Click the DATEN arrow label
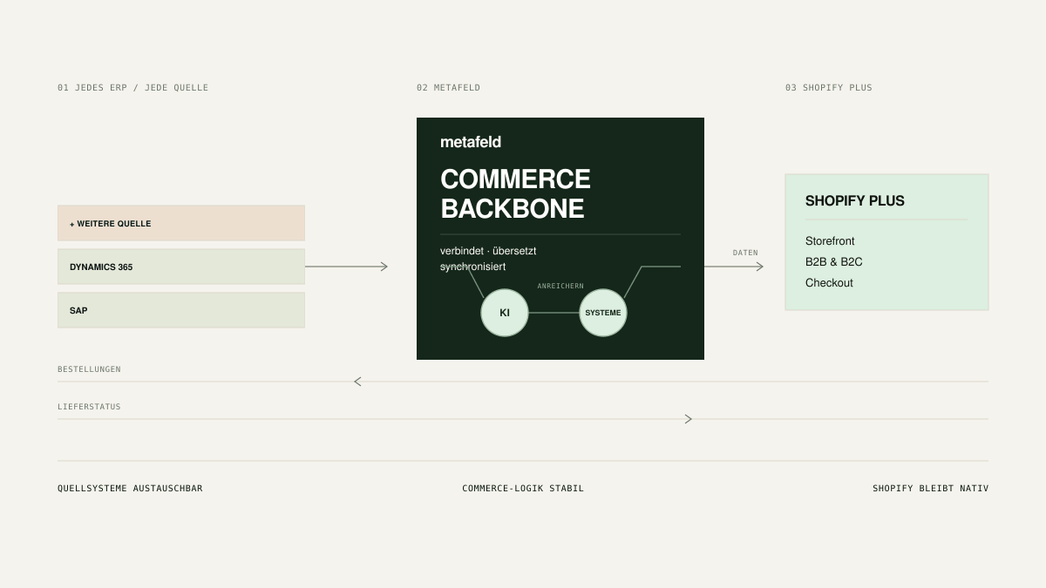The height and width of the screenshot is (588, 1046). point(745,253)
